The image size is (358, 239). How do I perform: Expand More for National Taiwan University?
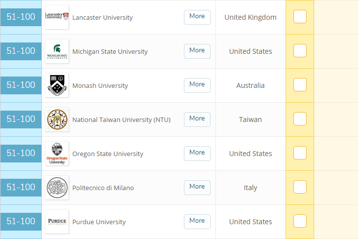pos(197,119)
